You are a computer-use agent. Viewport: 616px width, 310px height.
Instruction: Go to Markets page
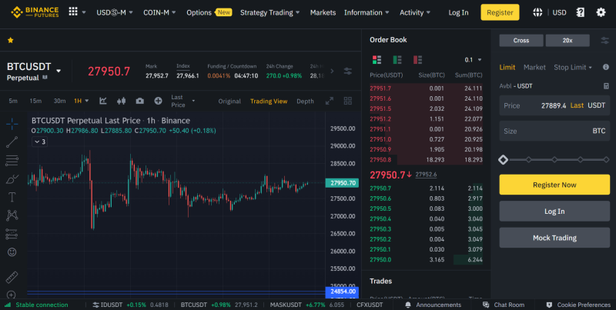[323, 12]
